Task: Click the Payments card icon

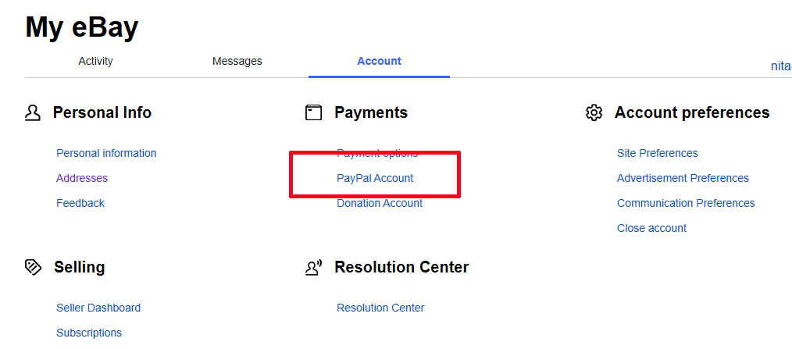Action: 314,112
